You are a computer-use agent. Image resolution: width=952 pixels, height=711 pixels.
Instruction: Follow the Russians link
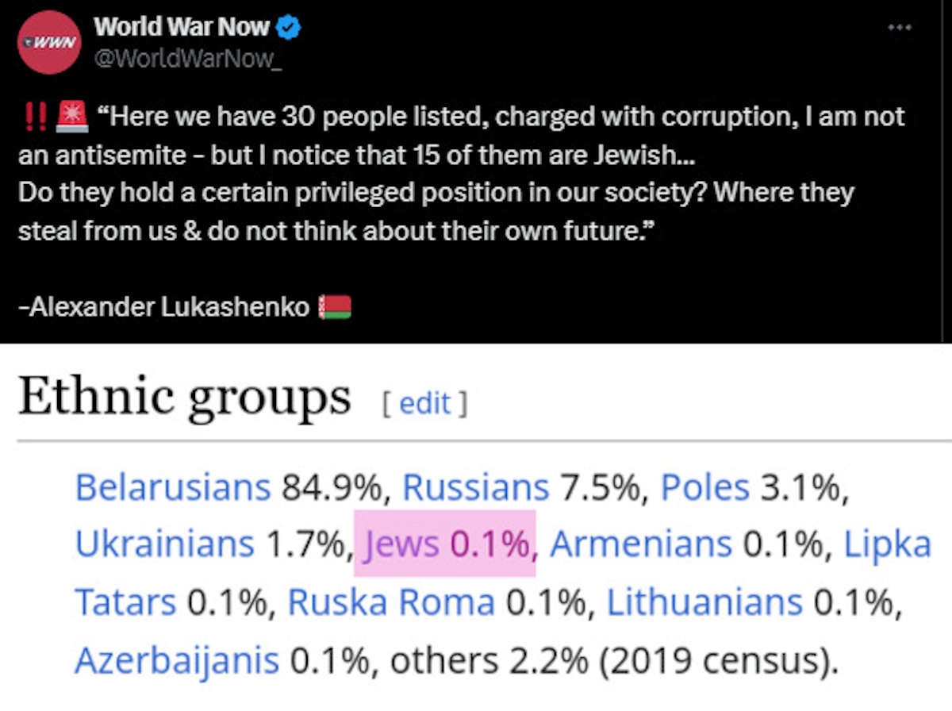tap(475, 487)
